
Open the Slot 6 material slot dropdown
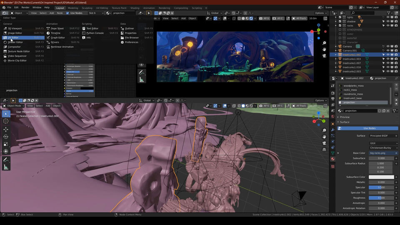coord(96,13)
